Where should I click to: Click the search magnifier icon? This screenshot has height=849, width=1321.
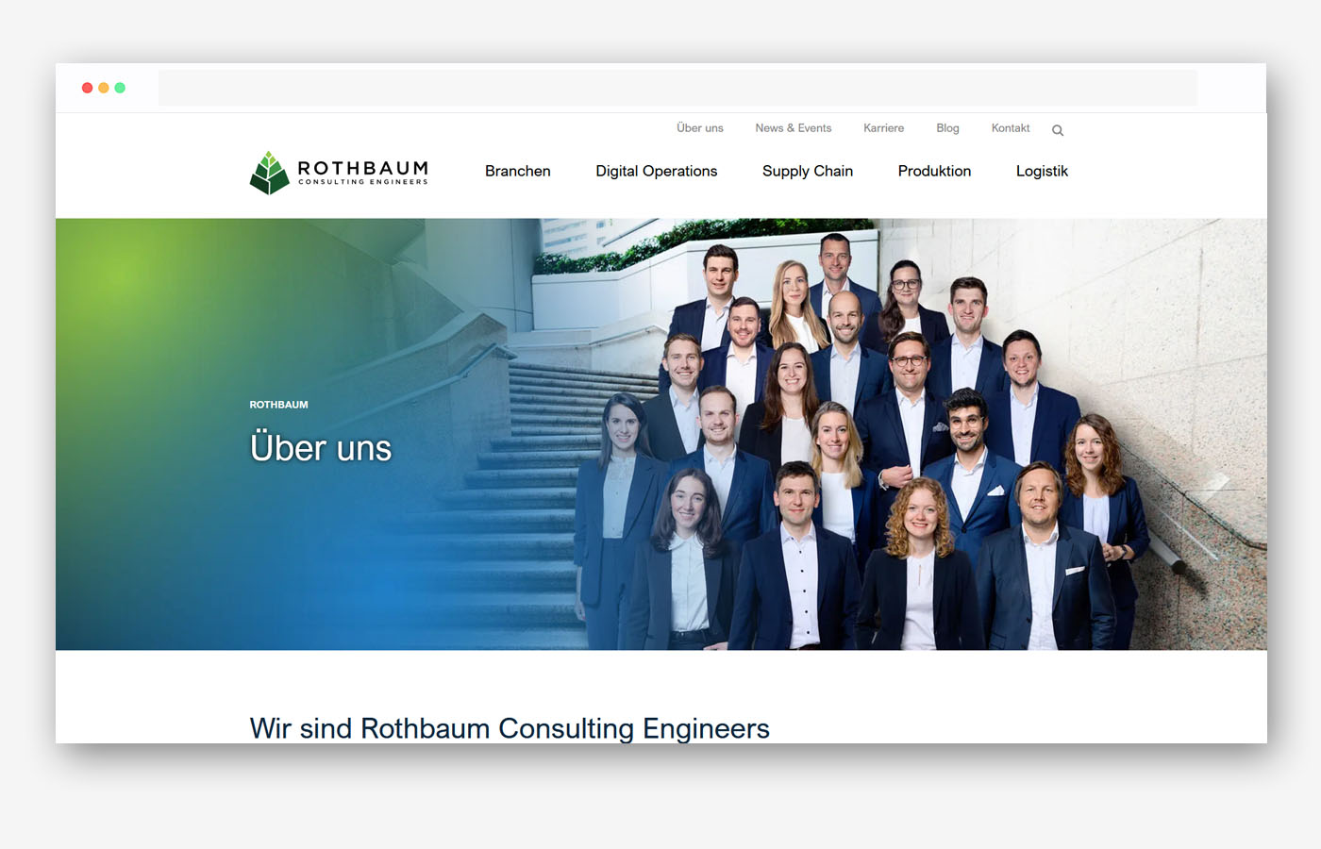tap(1058, 130)
